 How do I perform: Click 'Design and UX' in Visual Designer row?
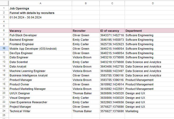click(149, 98)
